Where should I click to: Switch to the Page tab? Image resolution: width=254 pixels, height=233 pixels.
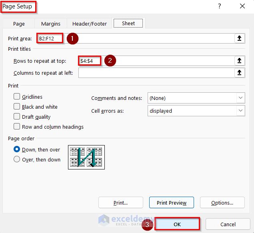[19, 24]
